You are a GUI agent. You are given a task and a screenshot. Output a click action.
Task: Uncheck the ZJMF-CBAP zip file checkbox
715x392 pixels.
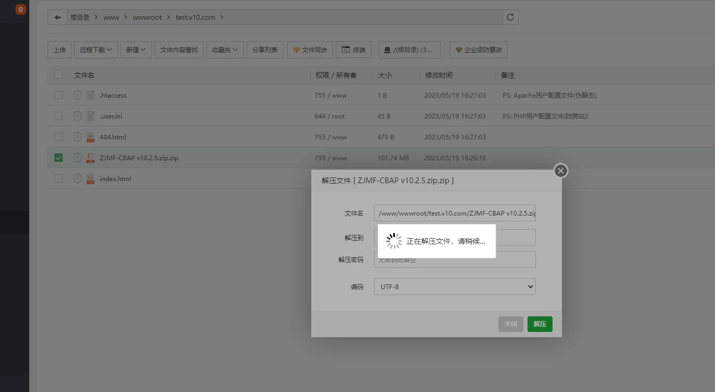(x=58, y=158)
